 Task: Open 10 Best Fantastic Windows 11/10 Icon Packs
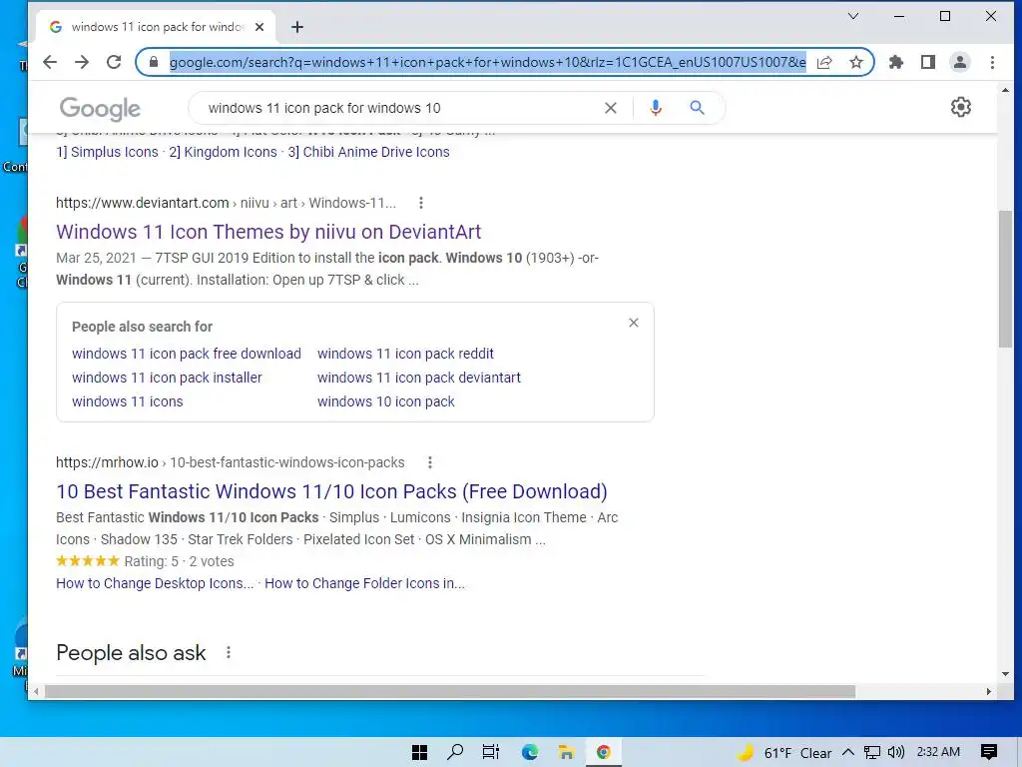[331, 491]
